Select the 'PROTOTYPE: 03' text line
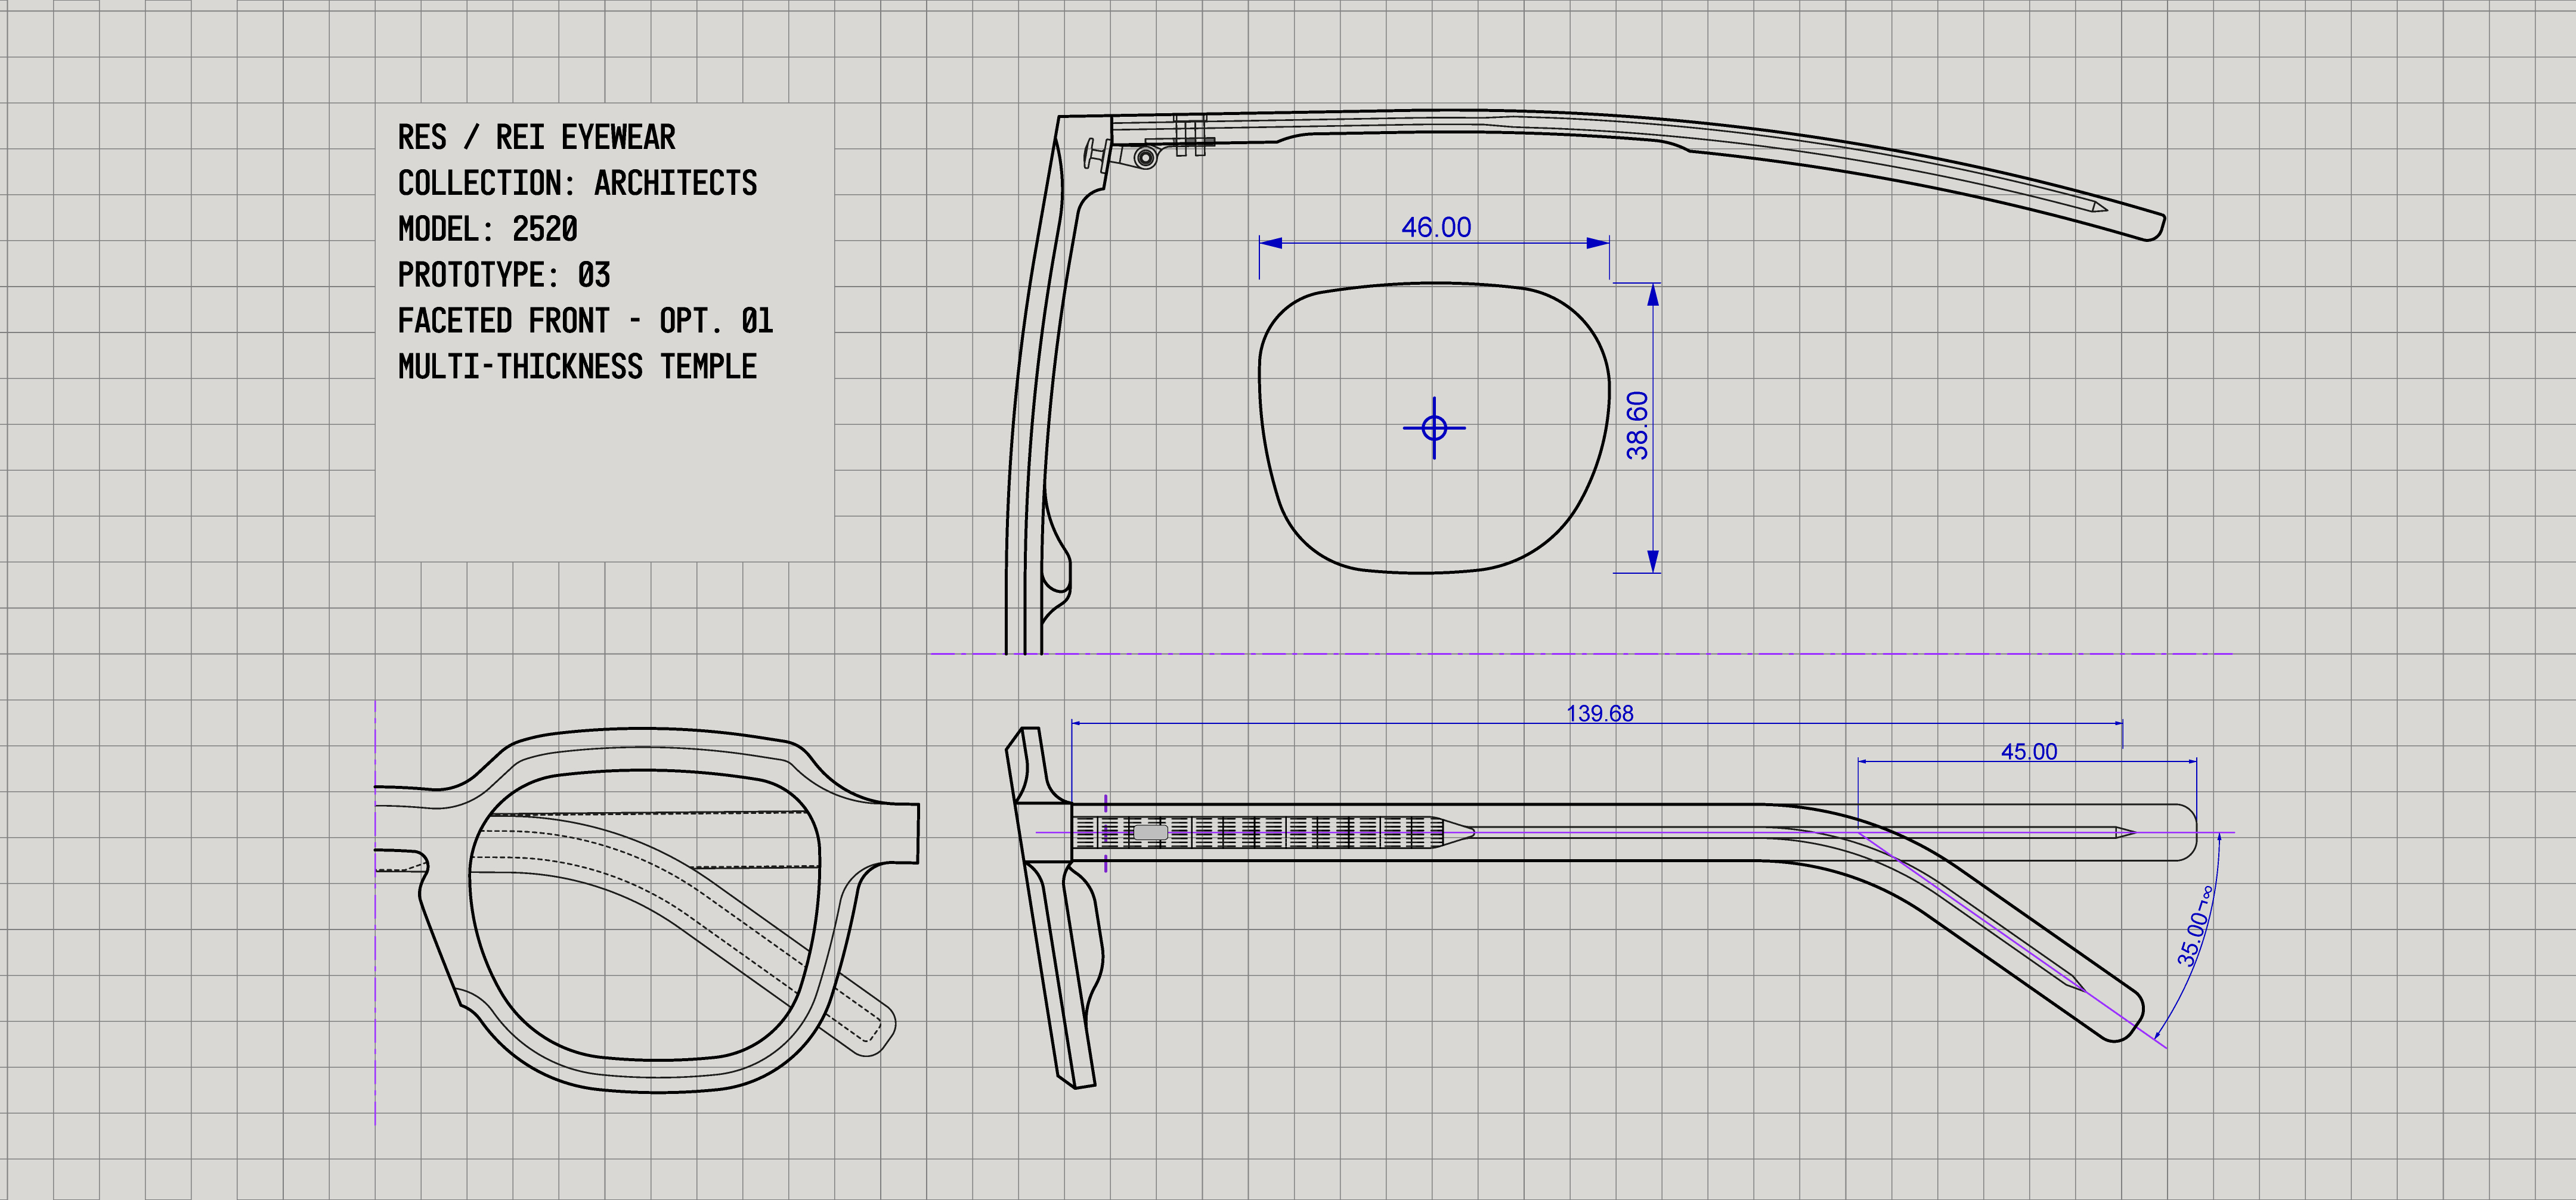This screenshot has height=1200, width=2576. tap(503, 275)
